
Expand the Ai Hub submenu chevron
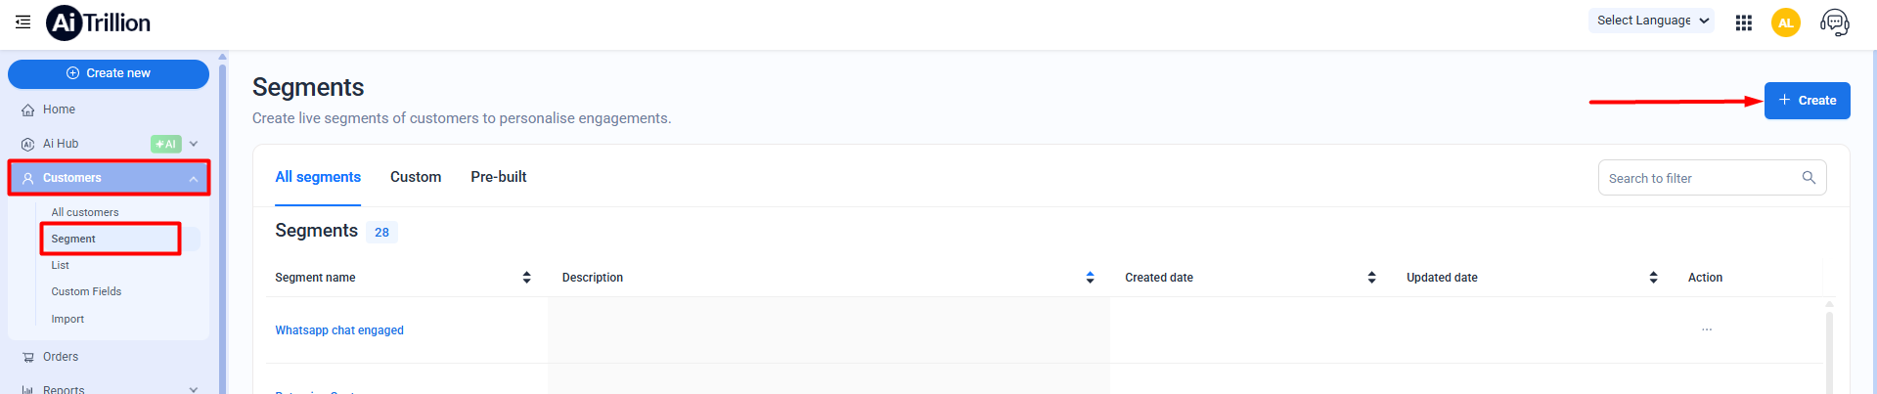click(x=194, y=144)
